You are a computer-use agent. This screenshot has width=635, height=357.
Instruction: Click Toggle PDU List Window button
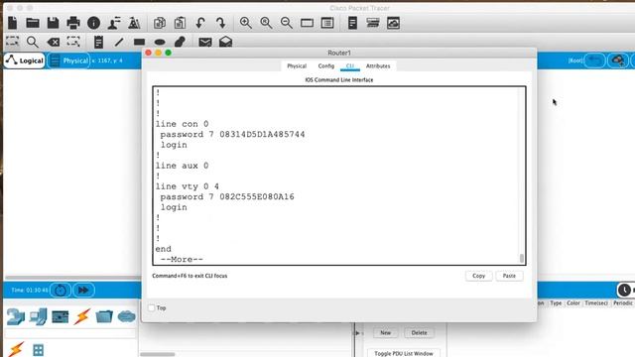pos(404,353)
